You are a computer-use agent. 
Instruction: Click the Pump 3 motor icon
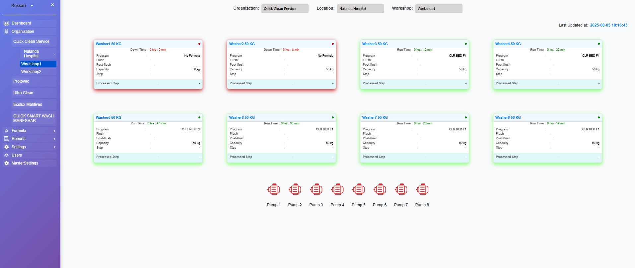click(x=316, y=189)
